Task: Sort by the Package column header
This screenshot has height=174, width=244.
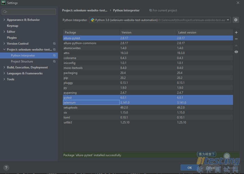Action: 91,32
